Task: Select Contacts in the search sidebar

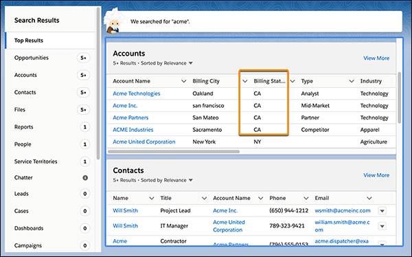Action: 25,92
